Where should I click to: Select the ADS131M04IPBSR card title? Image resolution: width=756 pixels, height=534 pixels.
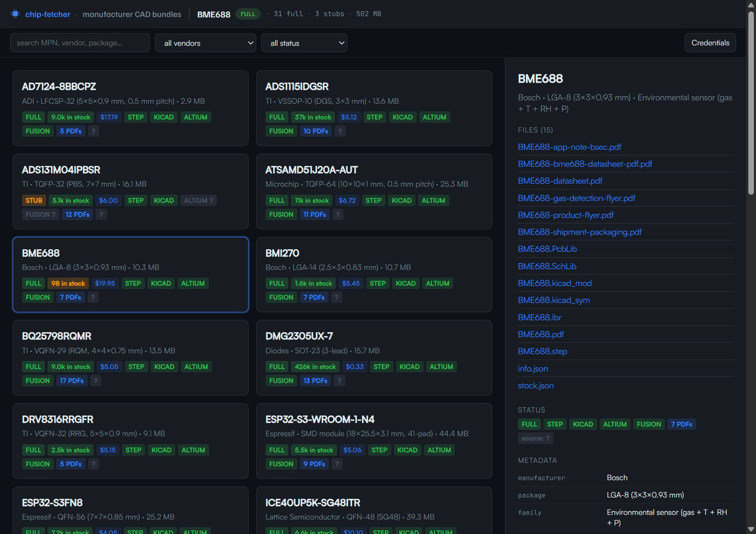point(61,170)
